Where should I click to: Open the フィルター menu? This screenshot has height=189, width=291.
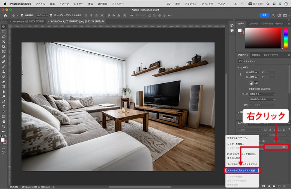118,4
